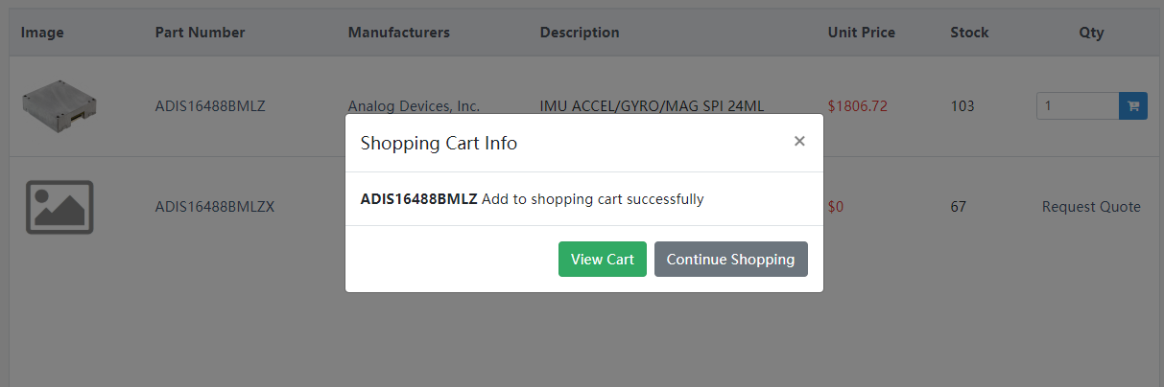Click the Analog Devices, Inc. manufacturer name
The height and width of the screenshot is (387, 1164).
tap(414, 106)
